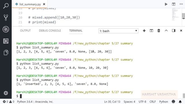The width and height of the screenshot is (185, 104).
Task: Close the terminal panel
Action: (x=181, y=31)
